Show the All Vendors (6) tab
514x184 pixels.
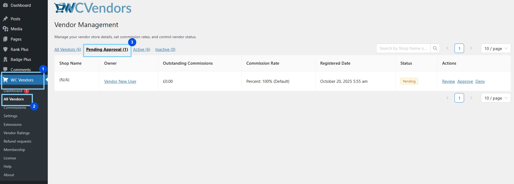[x=68, y=50]
